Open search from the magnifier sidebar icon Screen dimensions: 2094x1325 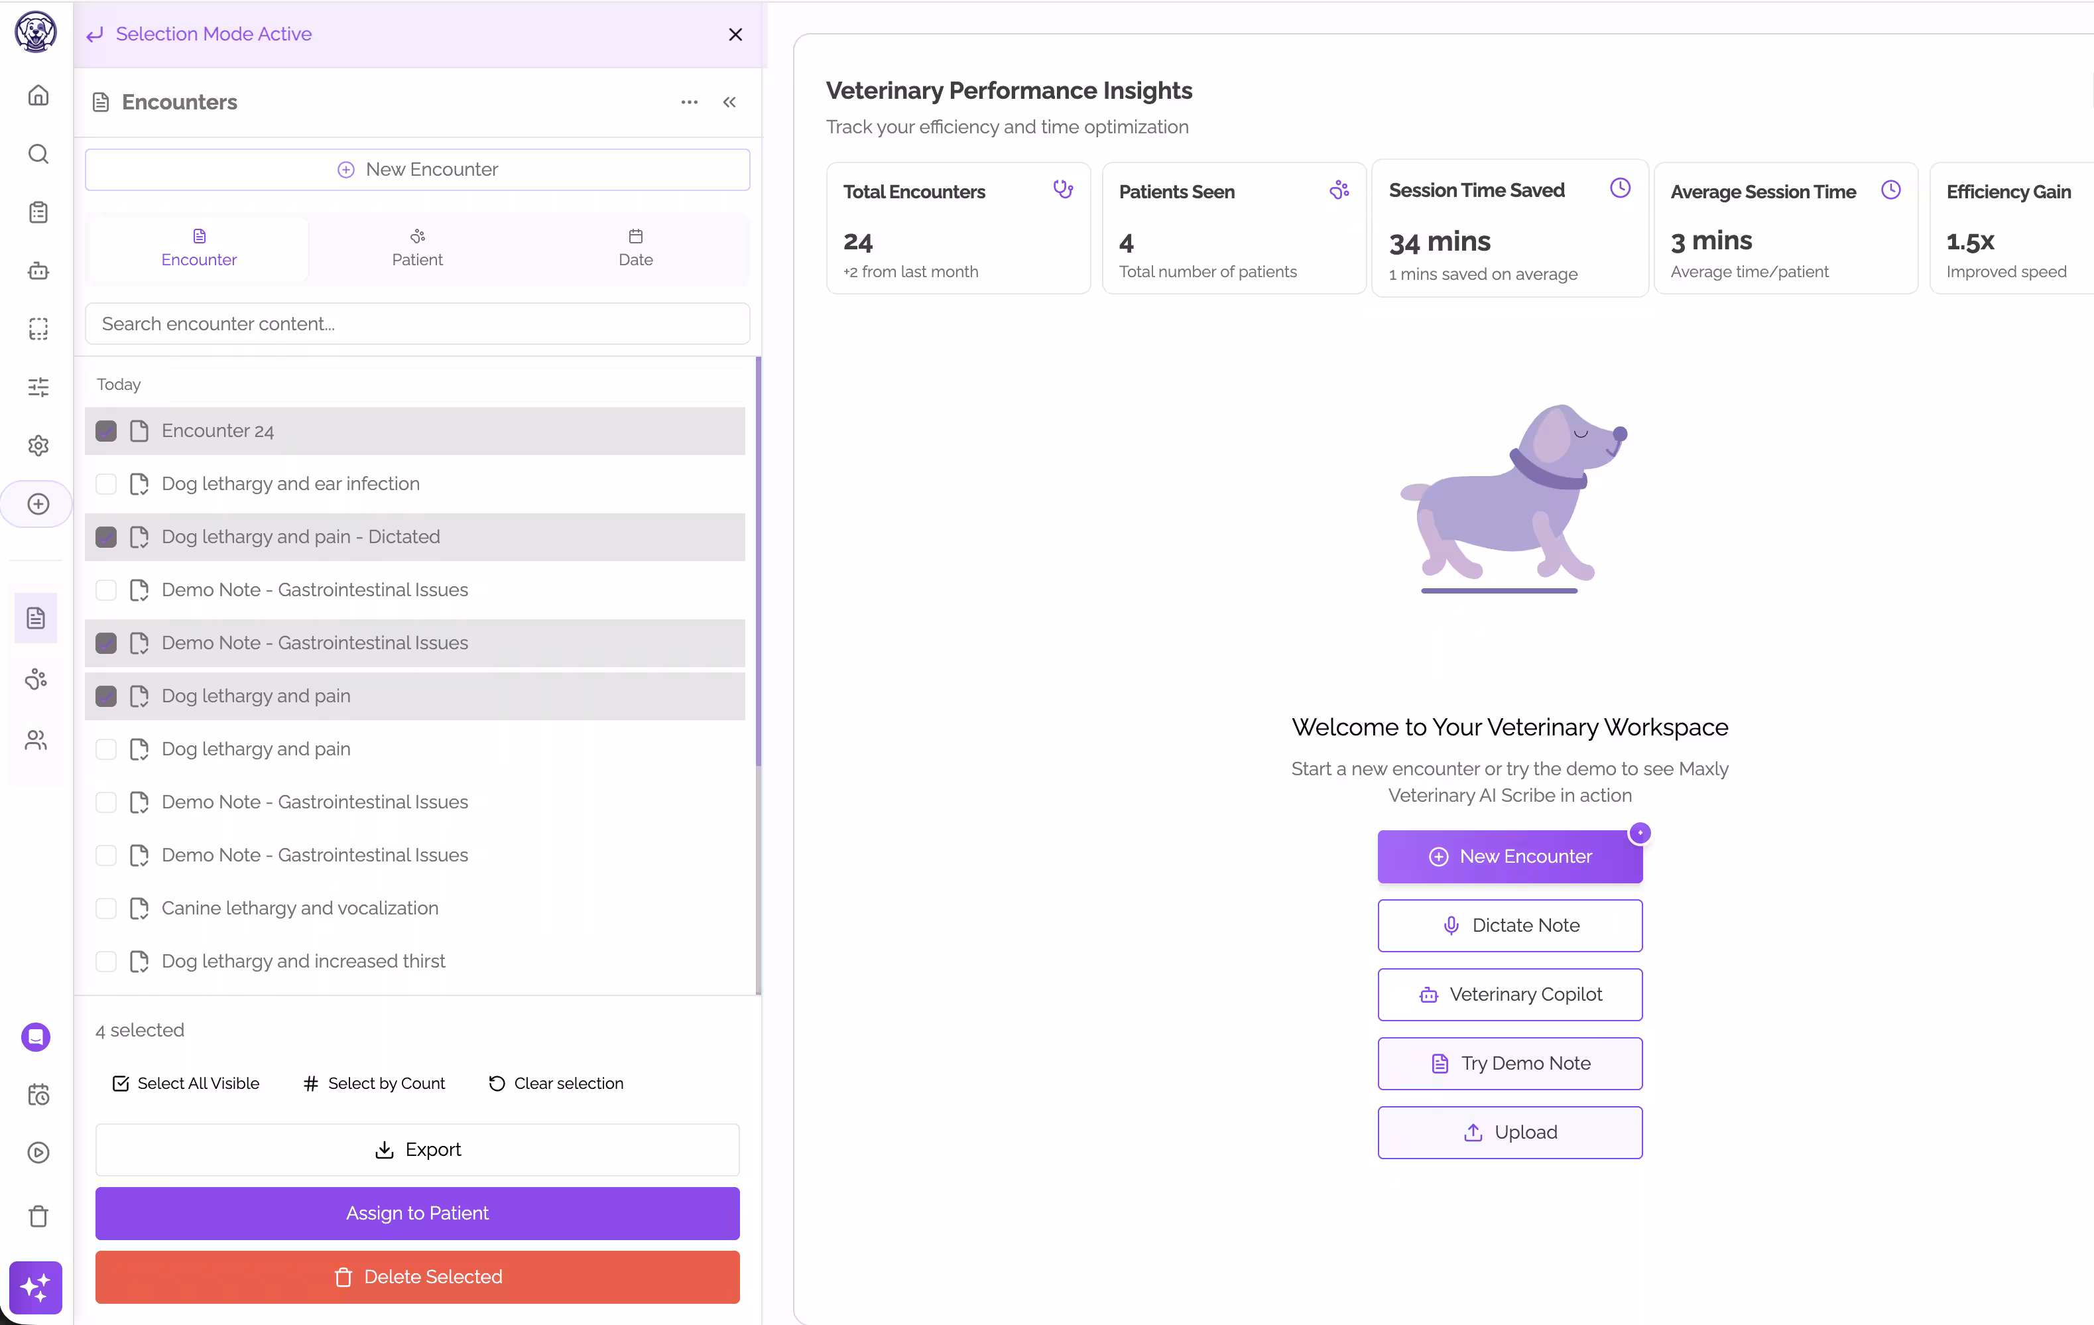(38, 154)
